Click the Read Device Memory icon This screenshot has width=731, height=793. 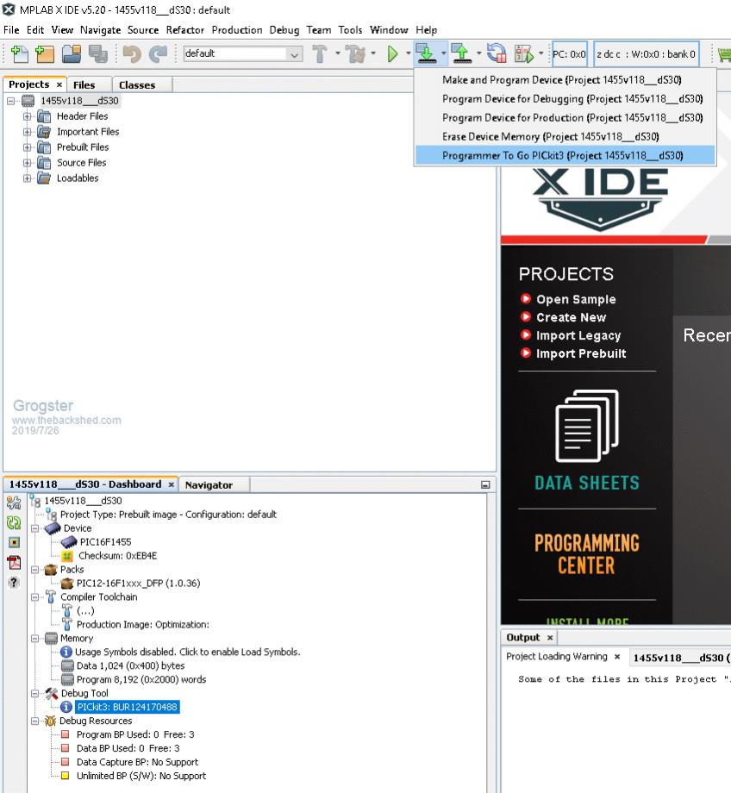click(461, 53)
